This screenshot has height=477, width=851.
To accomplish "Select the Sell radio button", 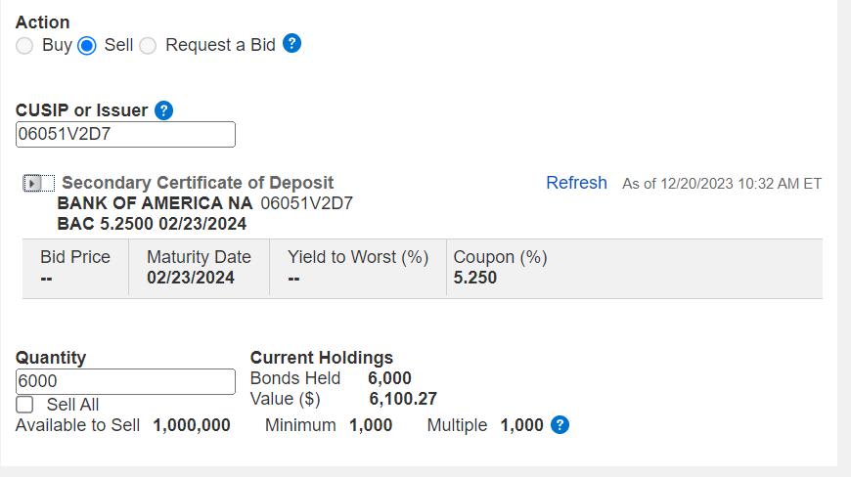I will coord(87,46).
